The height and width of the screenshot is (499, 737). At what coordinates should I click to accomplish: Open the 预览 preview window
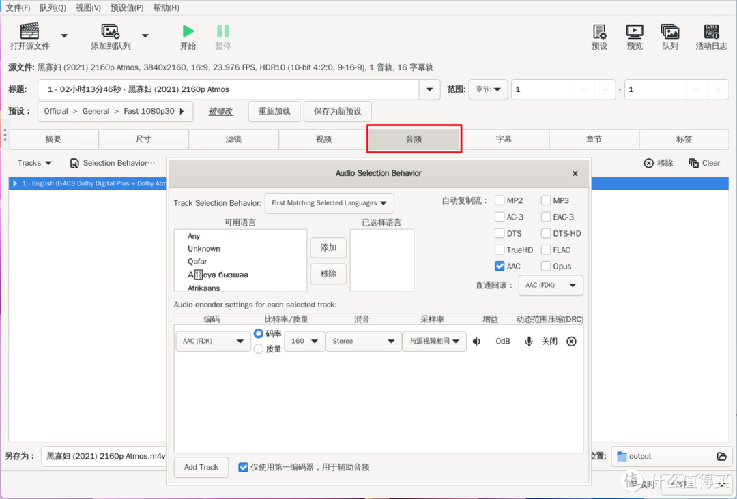pyautogui.click(x=634, y=37)
